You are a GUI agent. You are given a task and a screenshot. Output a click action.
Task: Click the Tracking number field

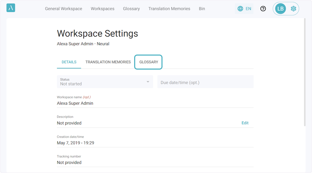[155, 162]
